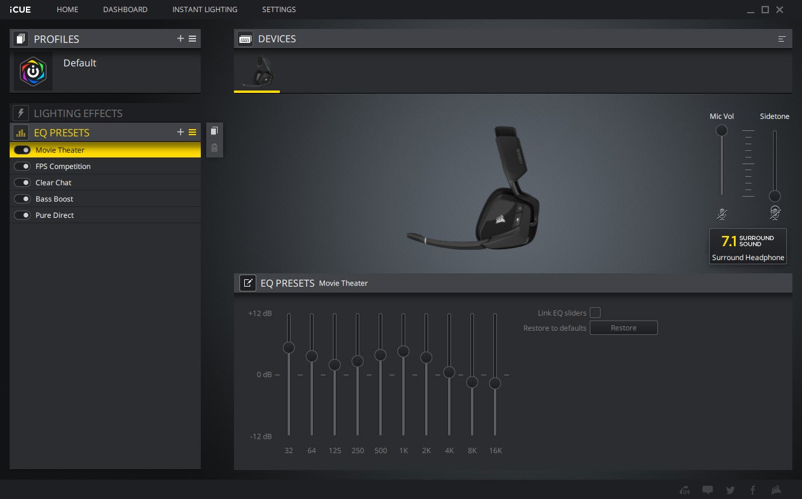Click the Lighting Effects bolt icon
Screen dimensions: 802x499
[x=21, y=113]
